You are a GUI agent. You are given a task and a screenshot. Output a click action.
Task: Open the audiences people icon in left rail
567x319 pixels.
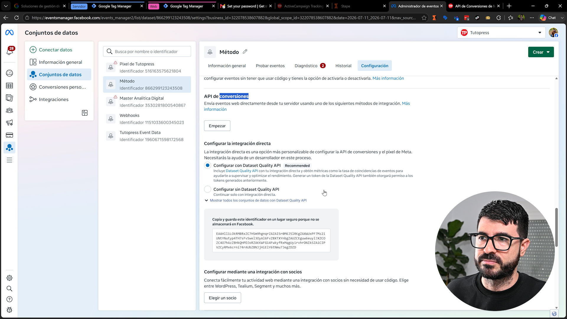click(9, 110)
